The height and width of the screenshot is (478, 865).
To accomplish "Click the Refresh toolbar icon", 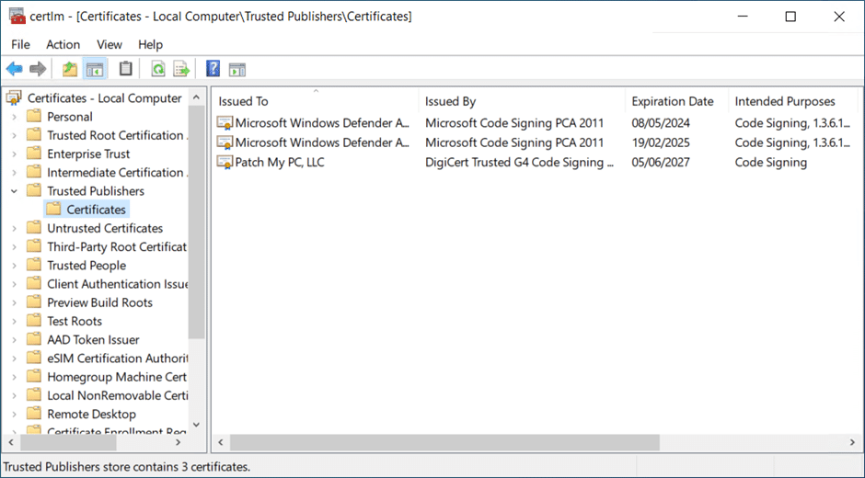I will click(x=158, y=69).
